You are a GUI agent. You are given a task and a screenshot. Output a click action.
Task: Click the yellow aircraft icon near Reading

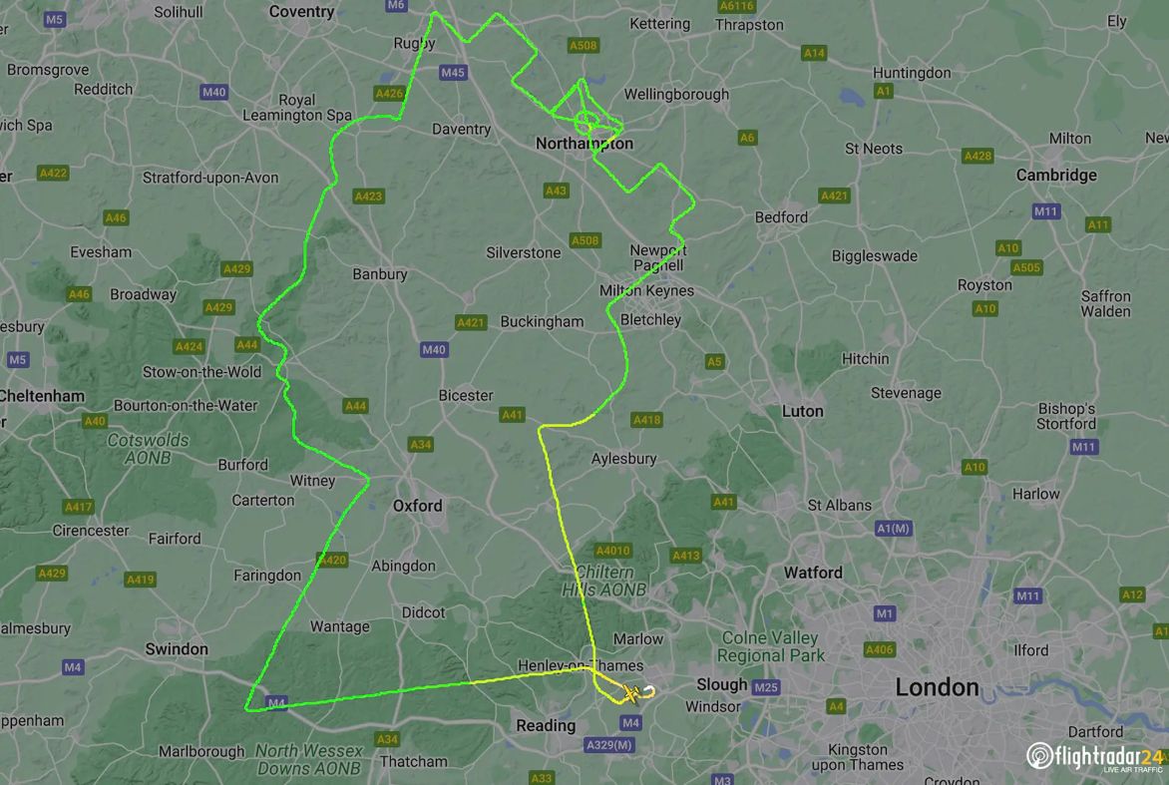[x=630, y=693]
